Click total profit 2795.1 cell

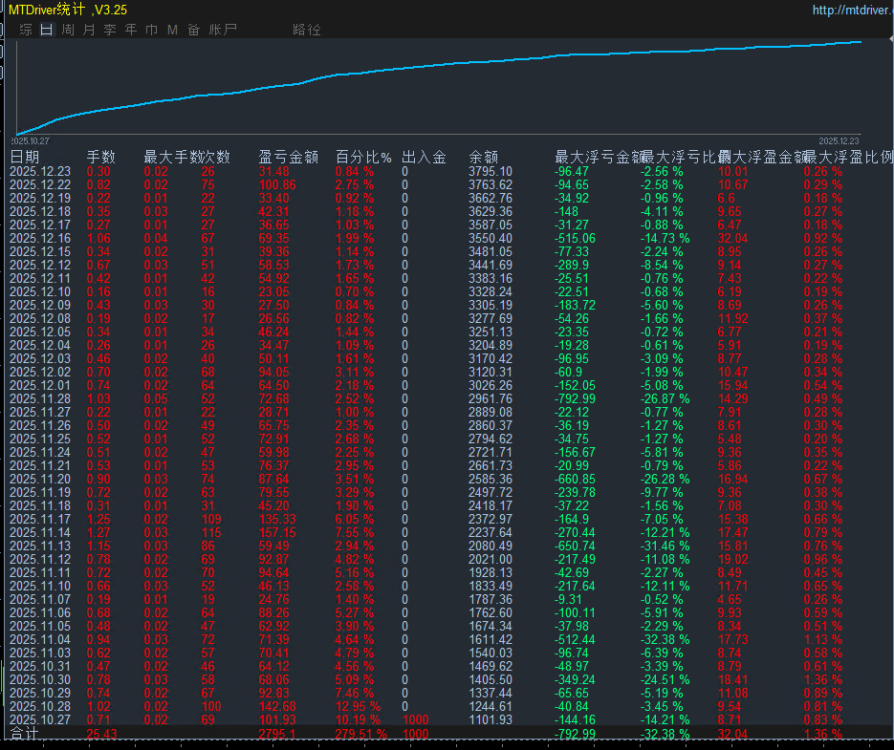point(277,734)
